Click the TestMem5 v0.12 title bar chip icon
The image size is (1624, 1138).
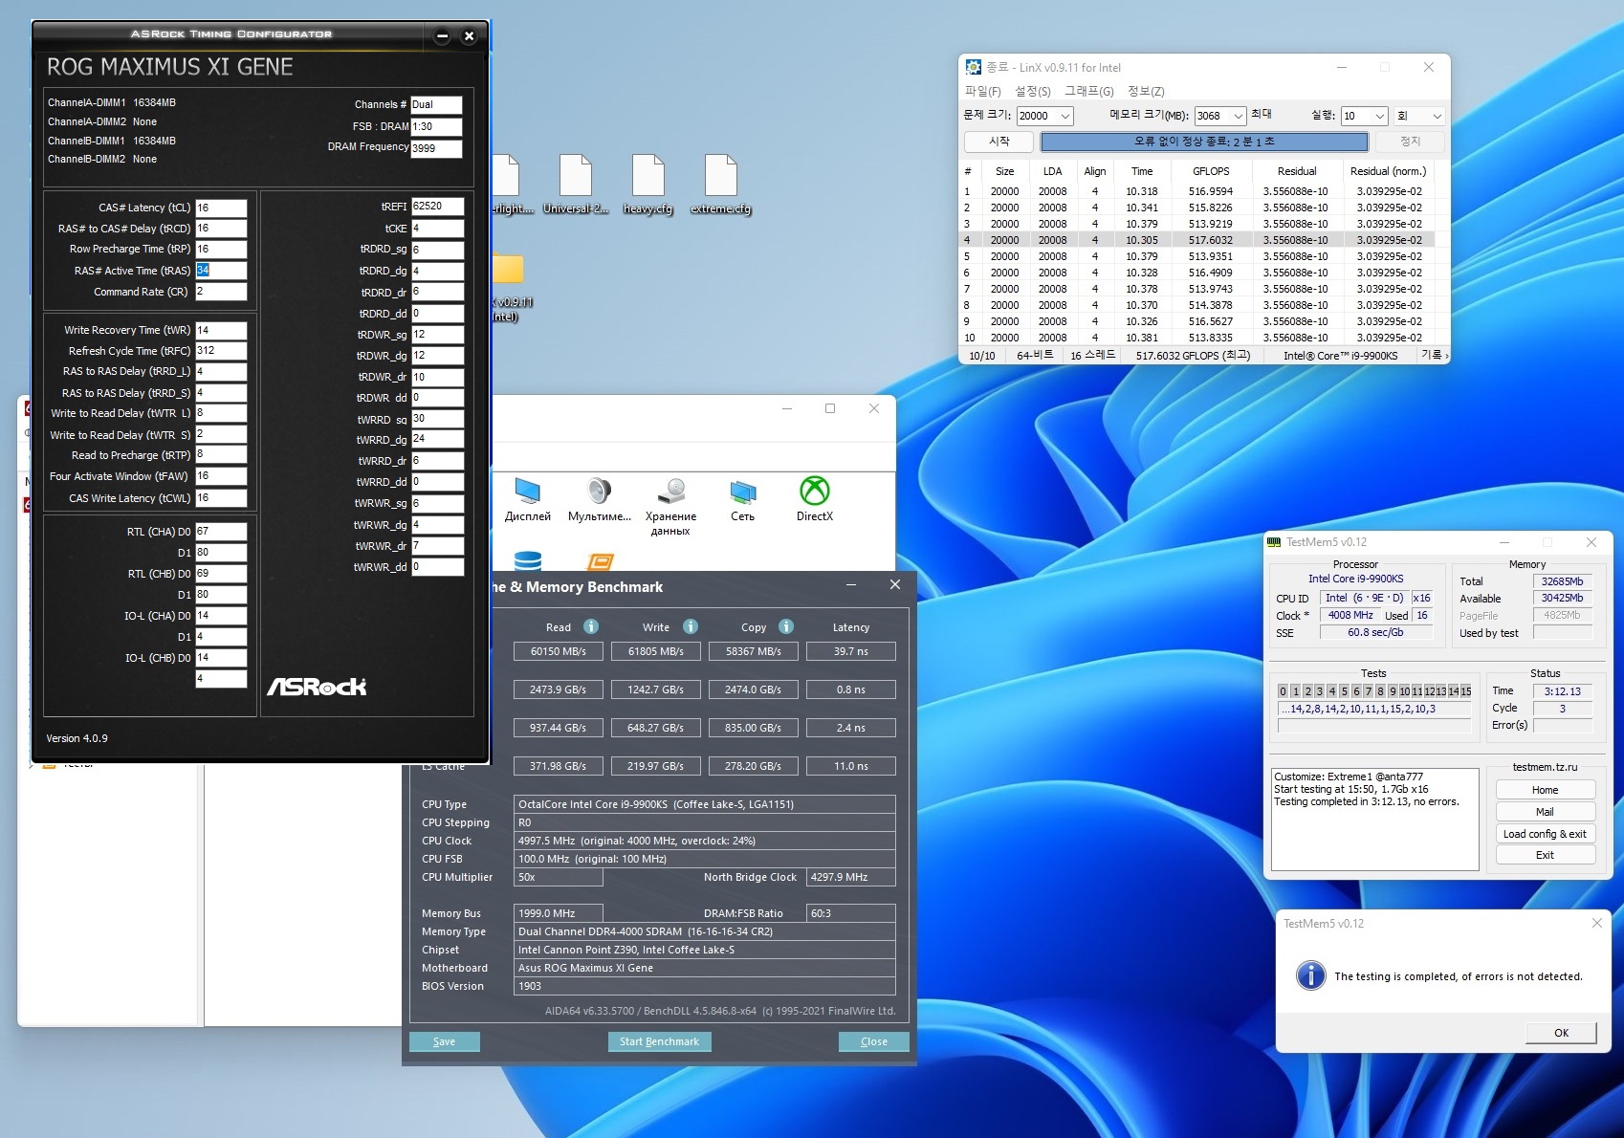coord(1274,542)
